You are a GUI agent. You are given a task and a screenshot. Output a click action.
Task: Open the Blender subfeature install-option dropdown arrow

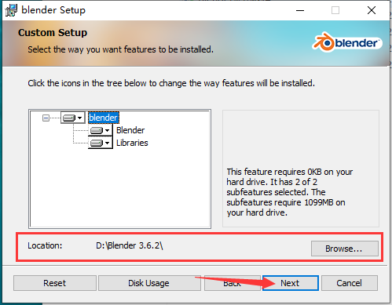(x=107, y=130)
